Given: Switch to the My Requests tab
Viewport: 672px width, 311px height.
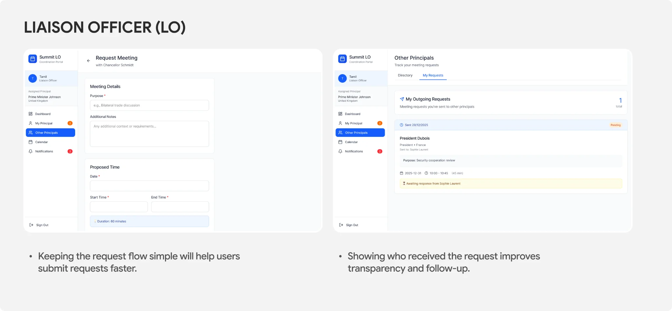Looking at the screenshot, I should tap(433, 75).
